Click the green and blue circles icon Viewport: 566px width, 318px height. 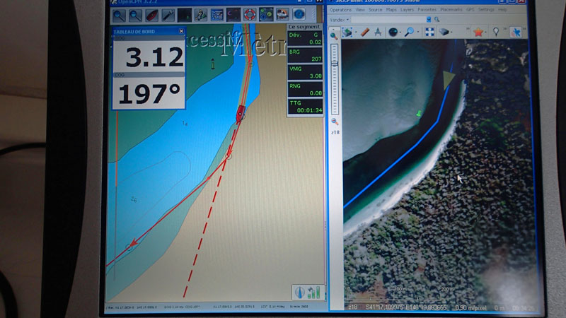click(266, 15)
